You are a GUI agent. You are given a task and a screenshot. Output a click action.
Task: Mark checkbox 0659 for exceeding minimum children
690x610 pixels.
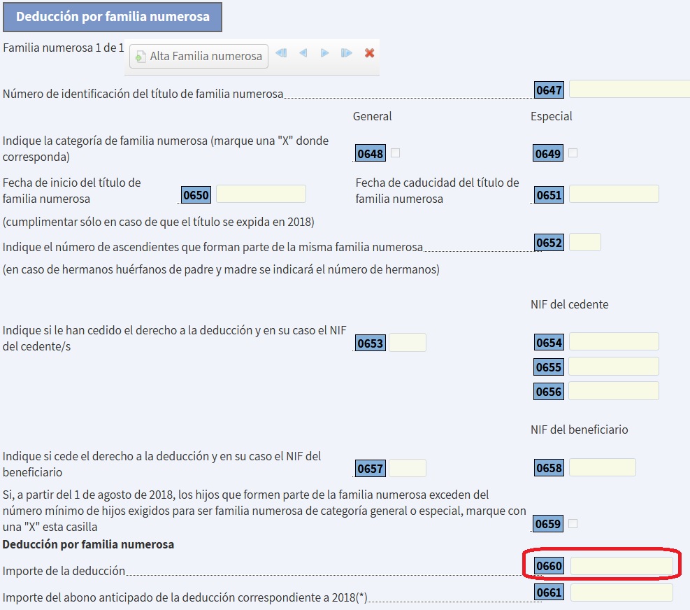[x=573, y=523]
